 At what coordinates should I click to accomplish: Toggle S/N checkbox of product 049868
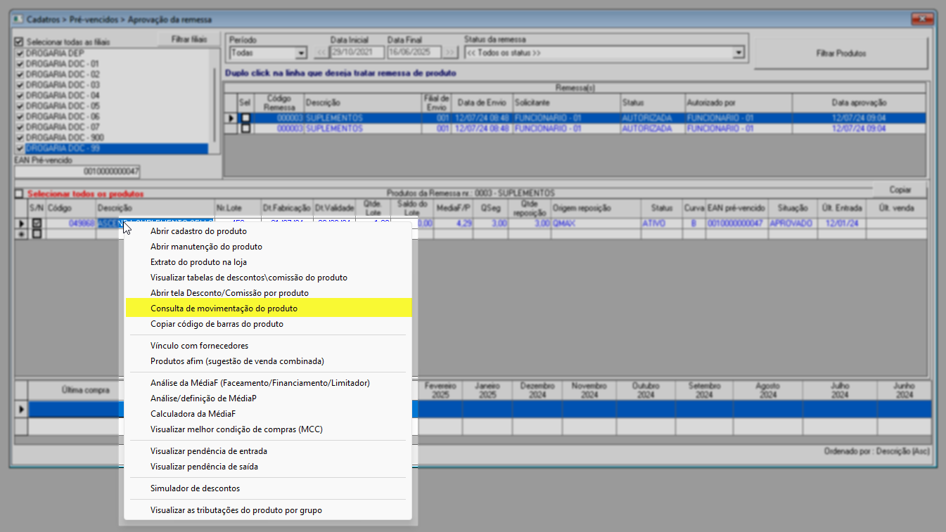tap(37, 223)
